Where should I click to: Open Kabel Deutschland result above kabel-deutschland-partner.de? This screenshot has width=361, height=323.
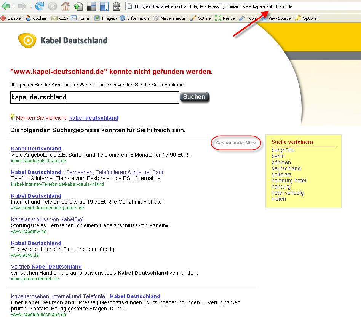[36, 196]
